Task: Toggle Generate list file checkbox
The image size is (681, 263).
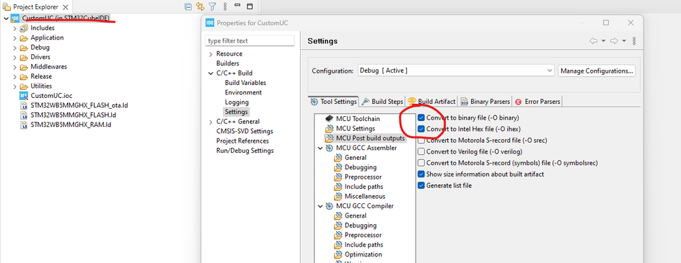Action: click(421, 186)
